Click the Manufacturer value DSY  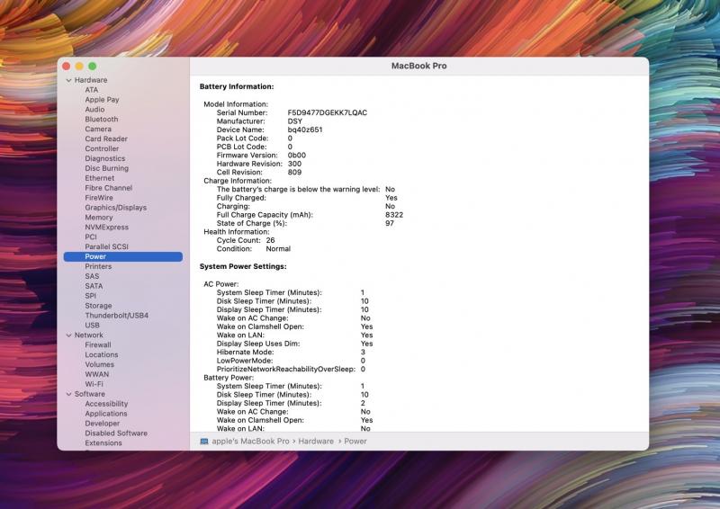click(x=295, y=121)
